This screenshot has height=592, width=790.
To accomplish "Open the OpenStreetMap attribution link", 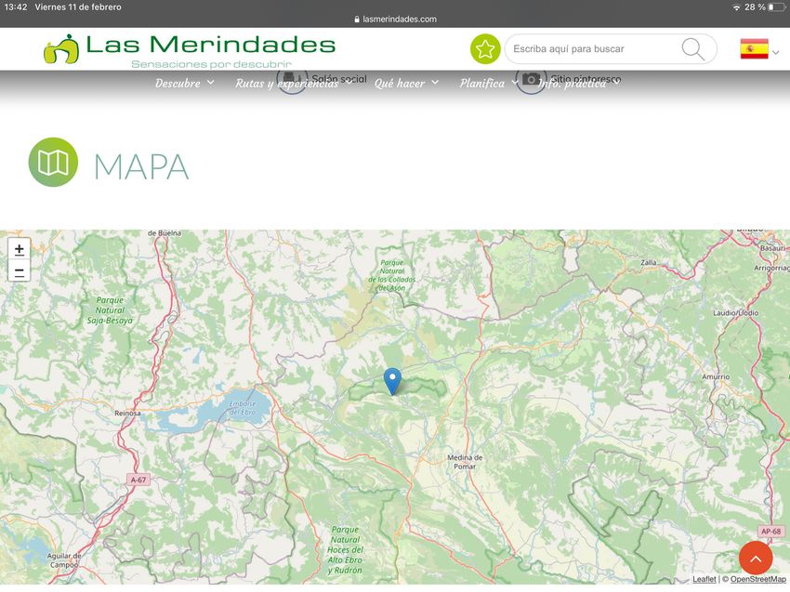I will 757,579.
